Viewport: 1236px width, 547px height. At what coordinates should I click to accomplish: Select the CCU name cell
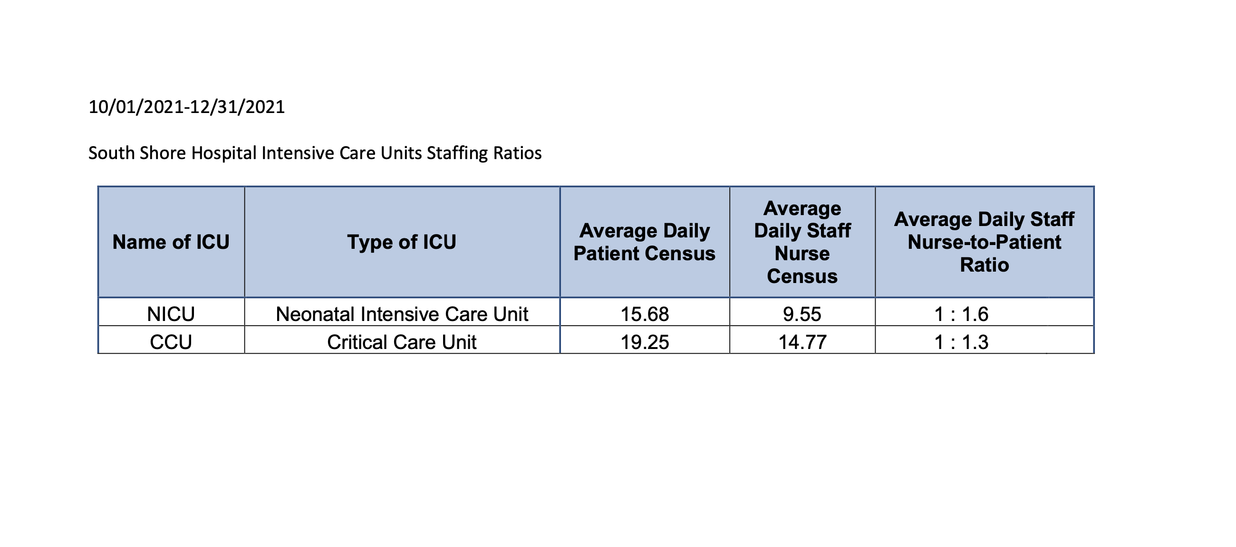coord(171,342)
